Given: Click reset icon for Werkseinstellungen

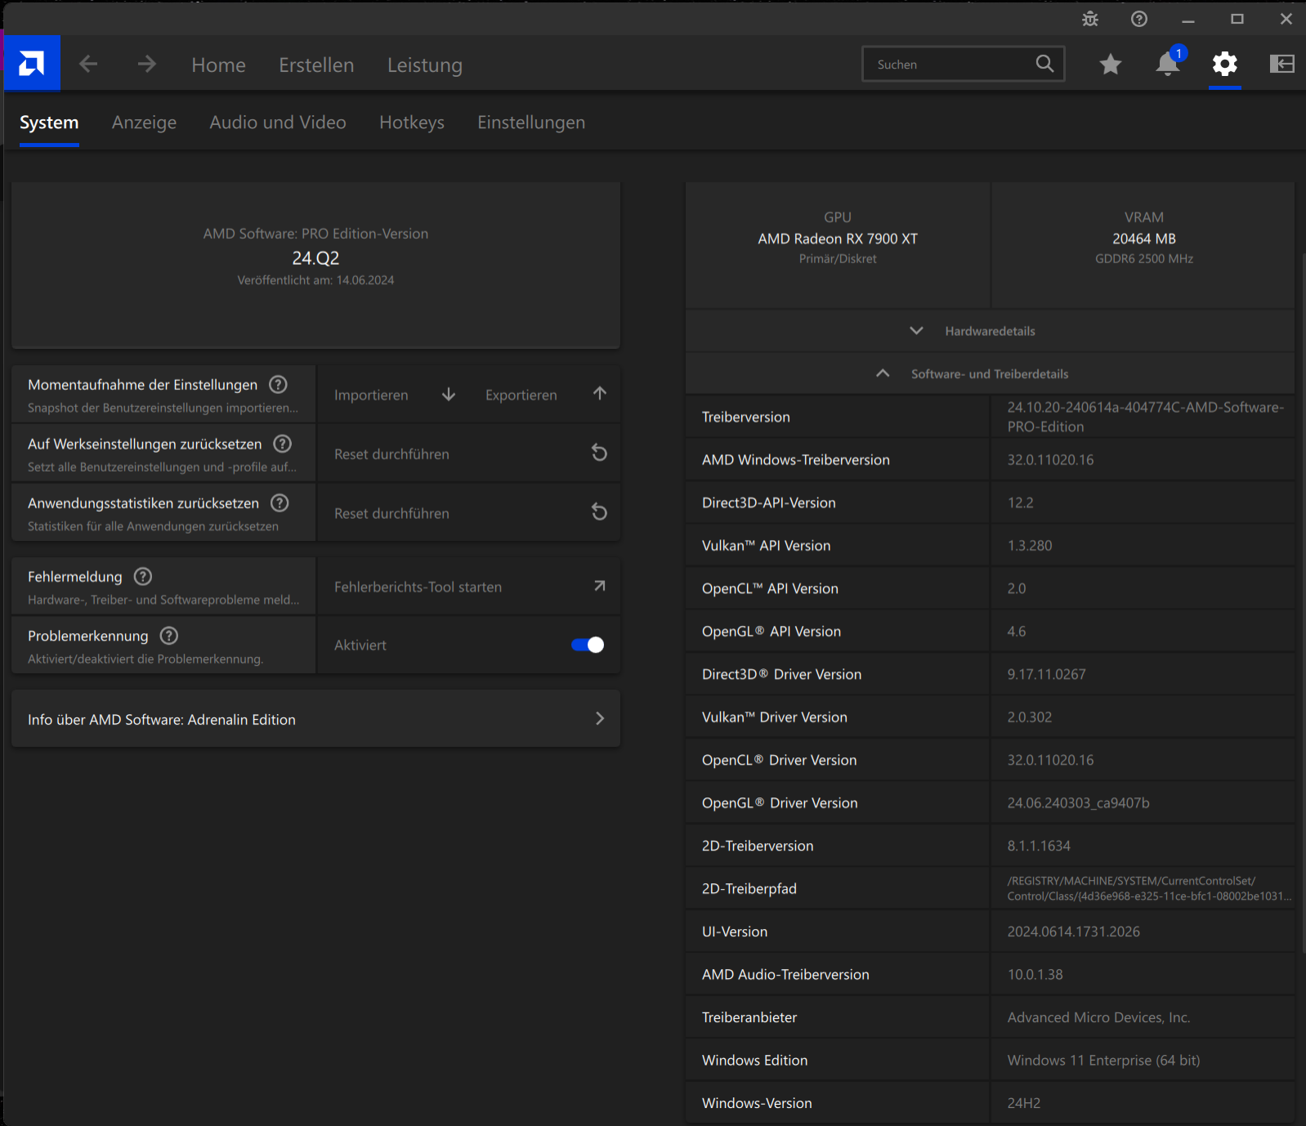Looking at the screenshot, I should pos(599,453).
